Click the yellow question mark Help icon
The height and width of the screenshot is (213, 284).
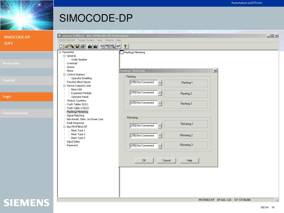[125, 46]
